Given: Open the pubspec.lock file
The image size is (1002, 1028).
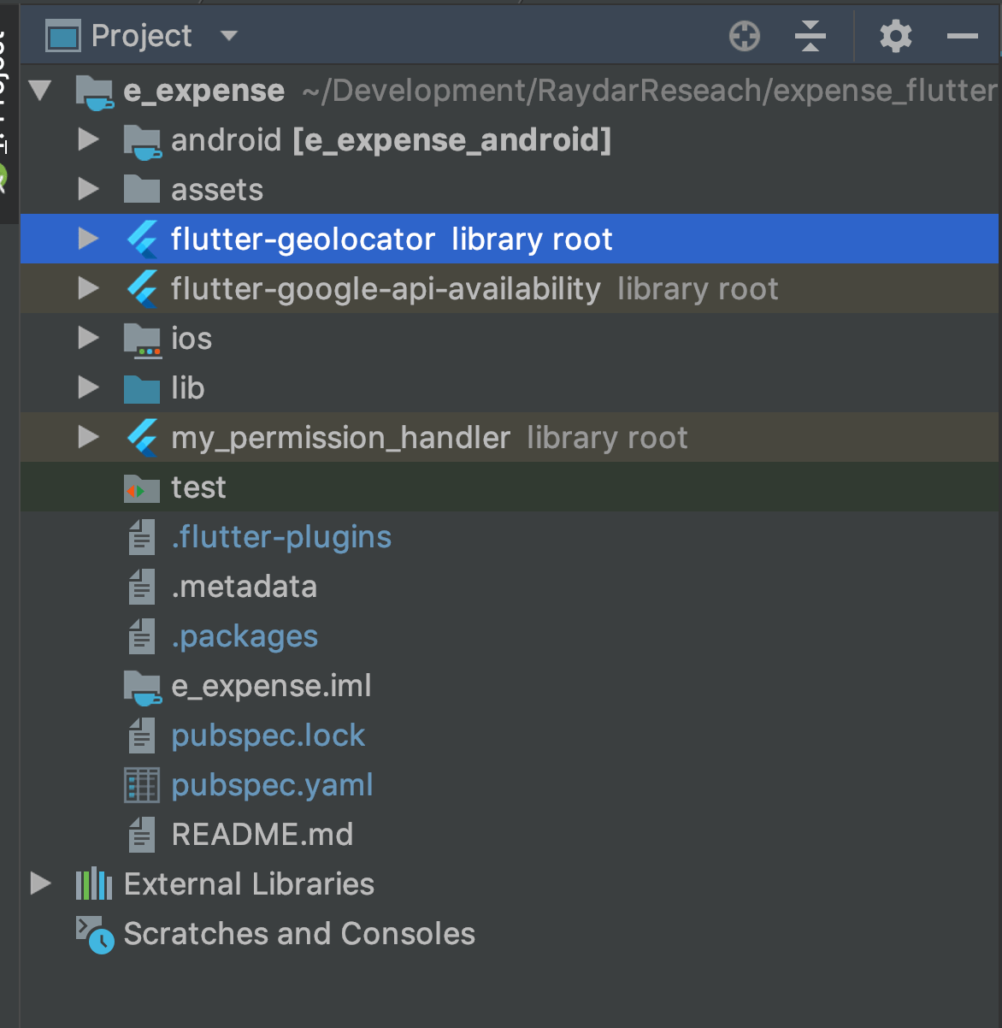Looking at the screenshot, I should pos(268,735).
